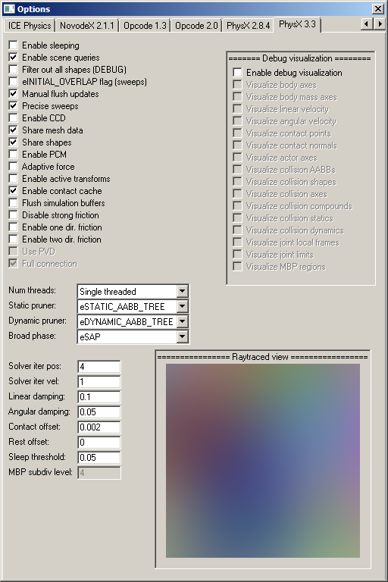This screenshot has width=388, height=582.
Task: Click the Broad phase label
Action: 33,336
